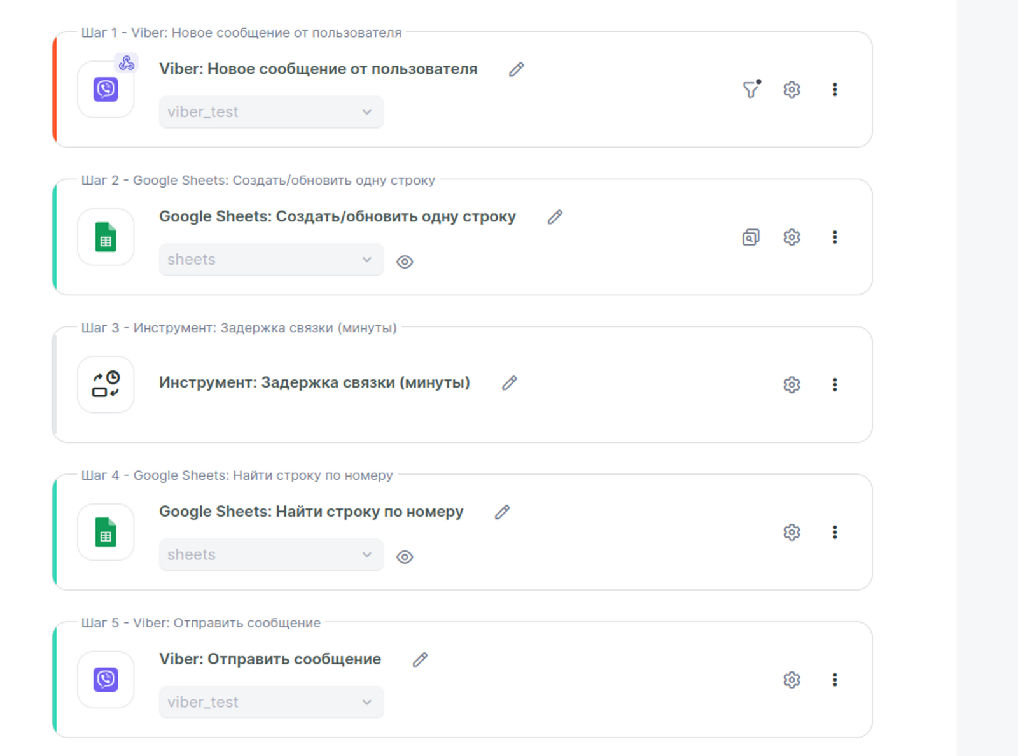
Task: Open sheets account dropdown in Step 2
Action: 271,260
